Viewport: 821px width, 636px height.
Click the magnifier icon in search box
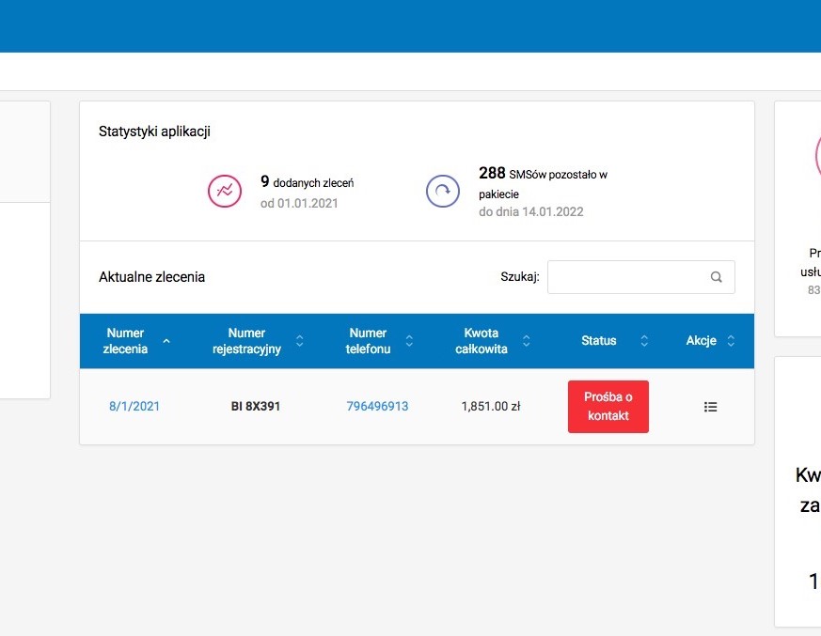(716, 277)
